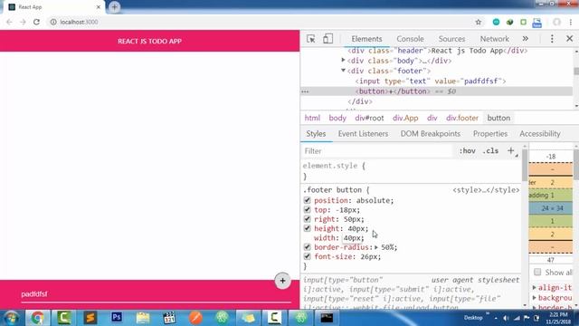Click the round plus add button on page
Viewport: 579px width, 326px height.
click(282, 281)
